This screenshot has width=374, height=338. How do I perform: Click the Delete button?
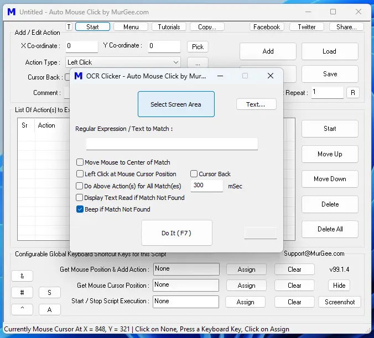(x=330, y=204)
